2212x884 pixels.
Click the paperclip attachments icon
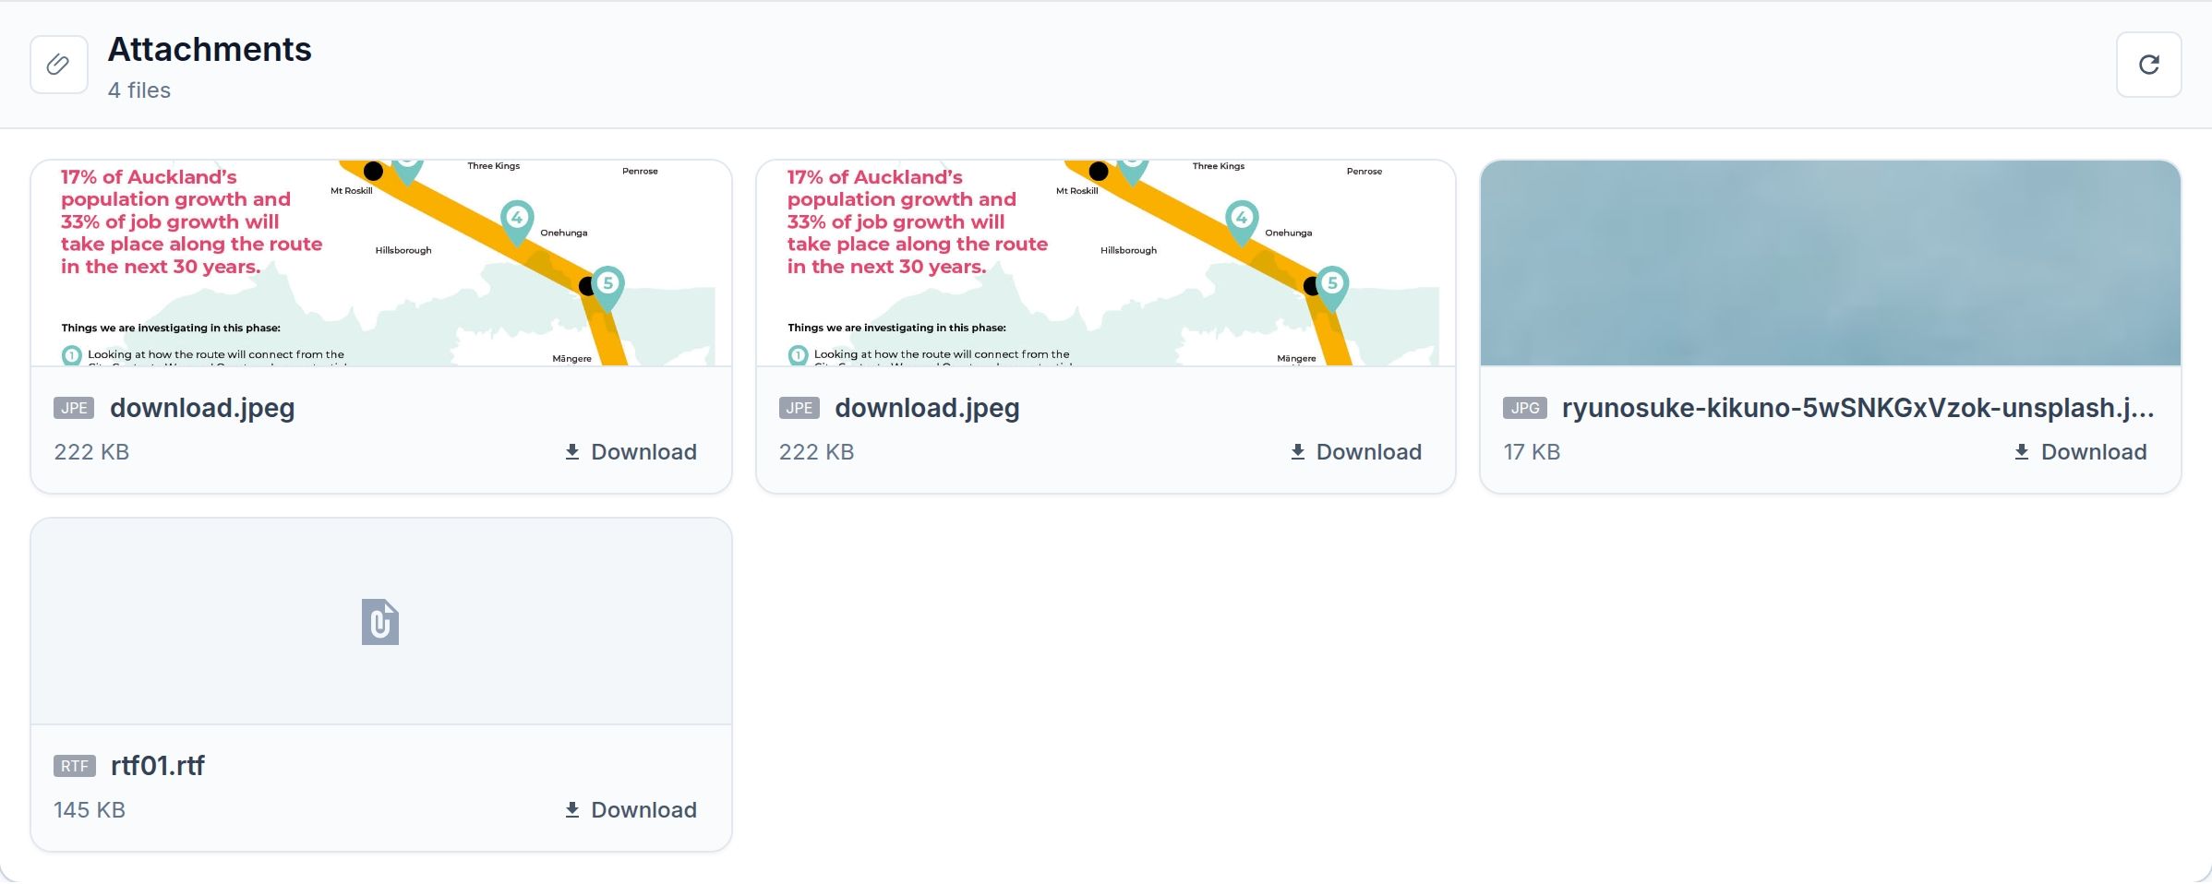pyautogui.click(x=59, y=65)
